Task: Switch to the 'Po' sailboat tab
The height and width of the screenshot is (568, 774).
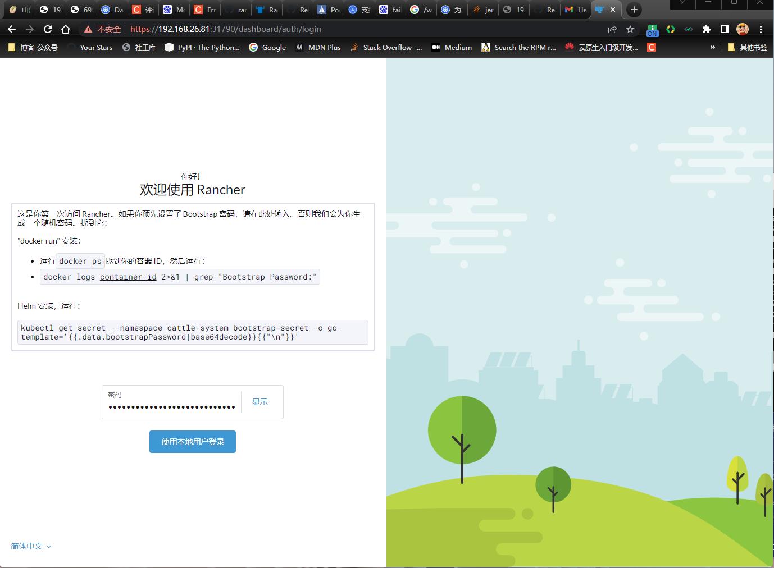Action: click(x=329, y=10)
